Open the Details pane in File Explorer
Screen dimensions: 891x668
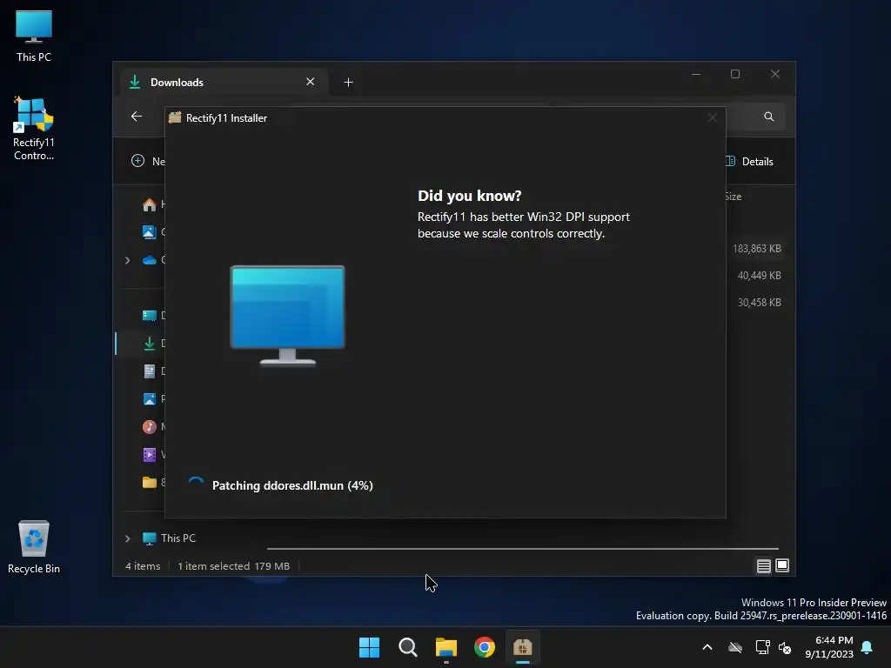click(750, 161)
